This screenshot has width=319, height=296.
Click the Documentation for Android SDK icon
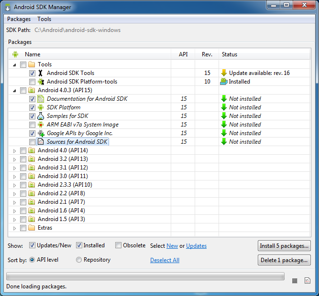tap(41, 99)
